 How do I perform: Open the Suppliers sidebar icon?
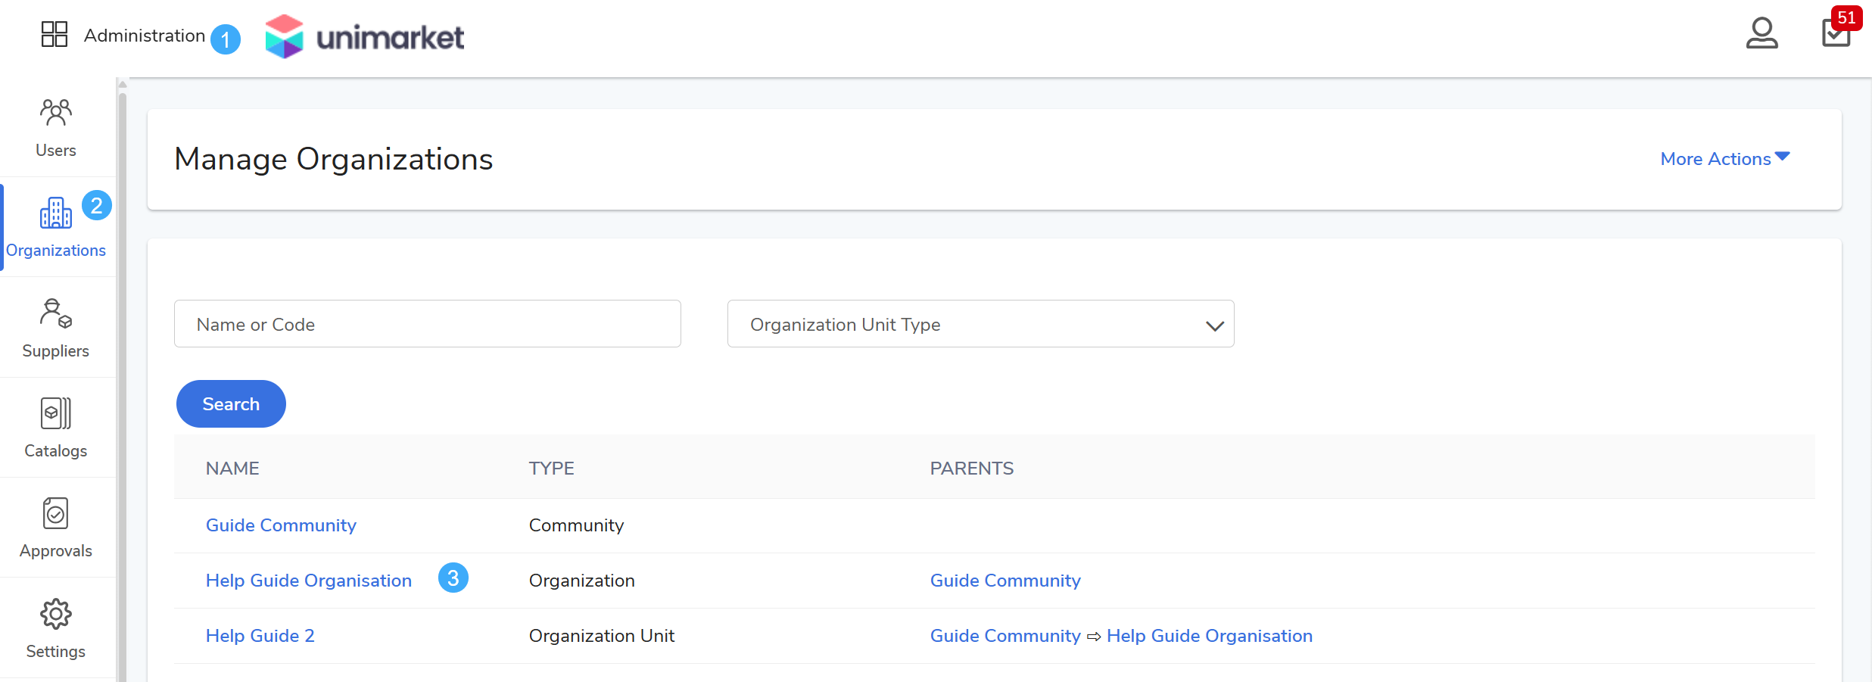pos(56,313)
